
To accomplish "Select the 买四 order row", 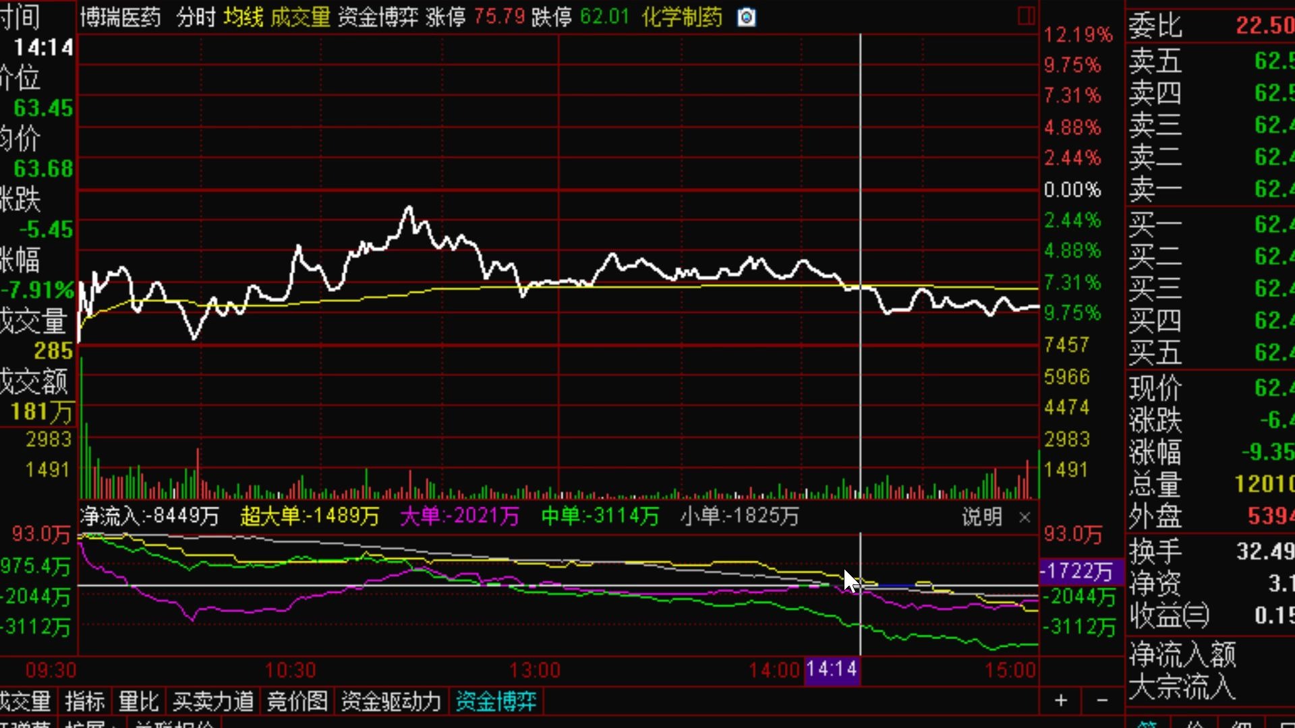I will (x=1211, y=321).
